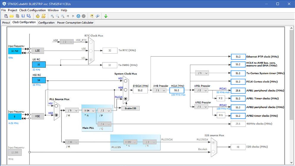Click the HSE input frequency field showing 8
The image size is (295, 166).
(15, 117)
